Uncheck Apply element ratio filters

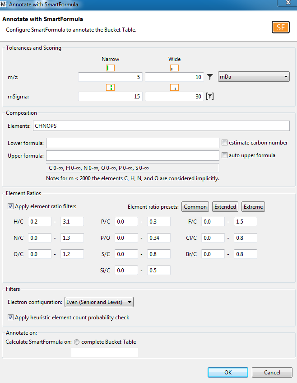(10, 206)
